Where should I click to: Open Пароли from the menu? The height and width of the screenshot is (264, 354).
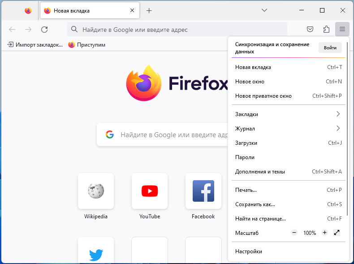point(289,157)
